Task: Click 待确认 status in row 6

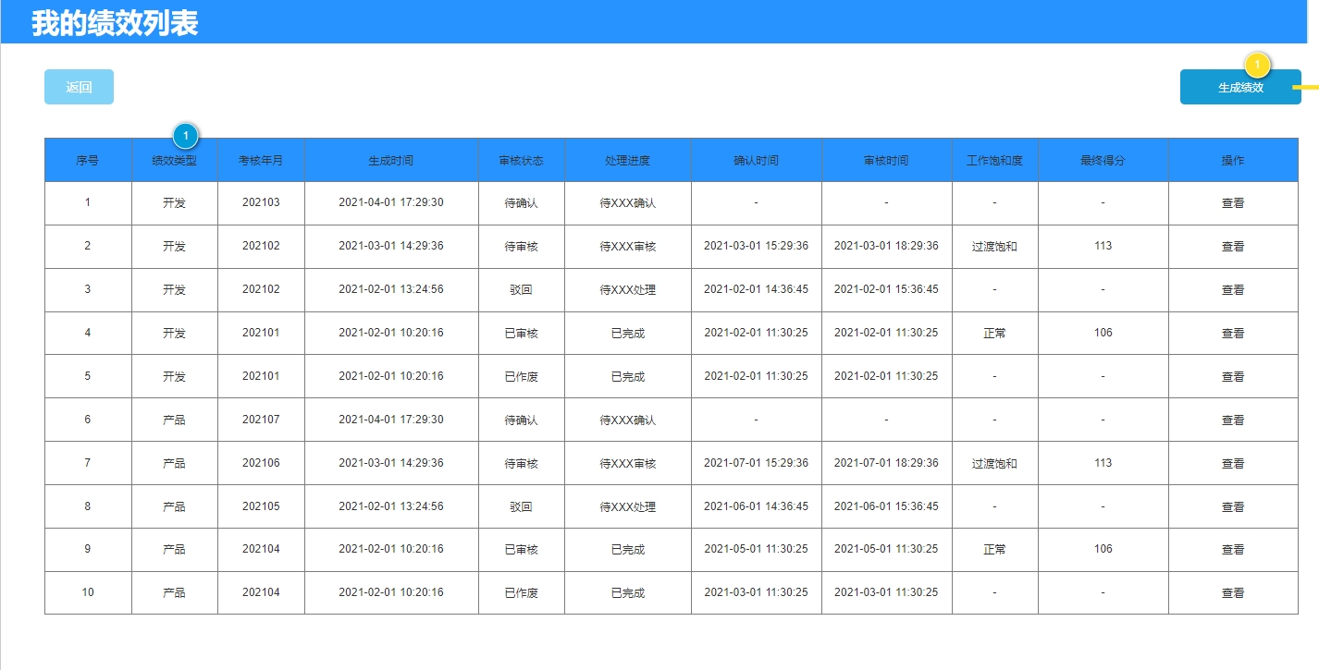Action: pyautogui.click(x=522, y=420)
